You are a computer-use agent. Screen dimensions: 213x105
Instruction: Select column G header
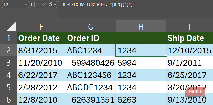pos(91,27)
